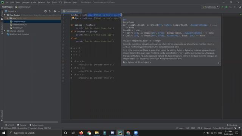Open the Conditionals run configuration dropdown

tap(210, 7)
